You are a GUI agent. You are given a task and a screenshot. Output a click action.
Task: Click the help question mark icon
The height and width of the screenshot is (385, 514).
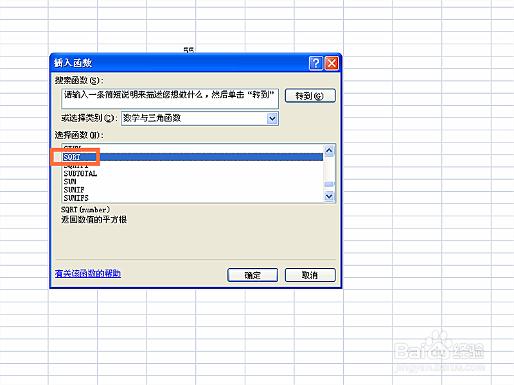[315, 63]
